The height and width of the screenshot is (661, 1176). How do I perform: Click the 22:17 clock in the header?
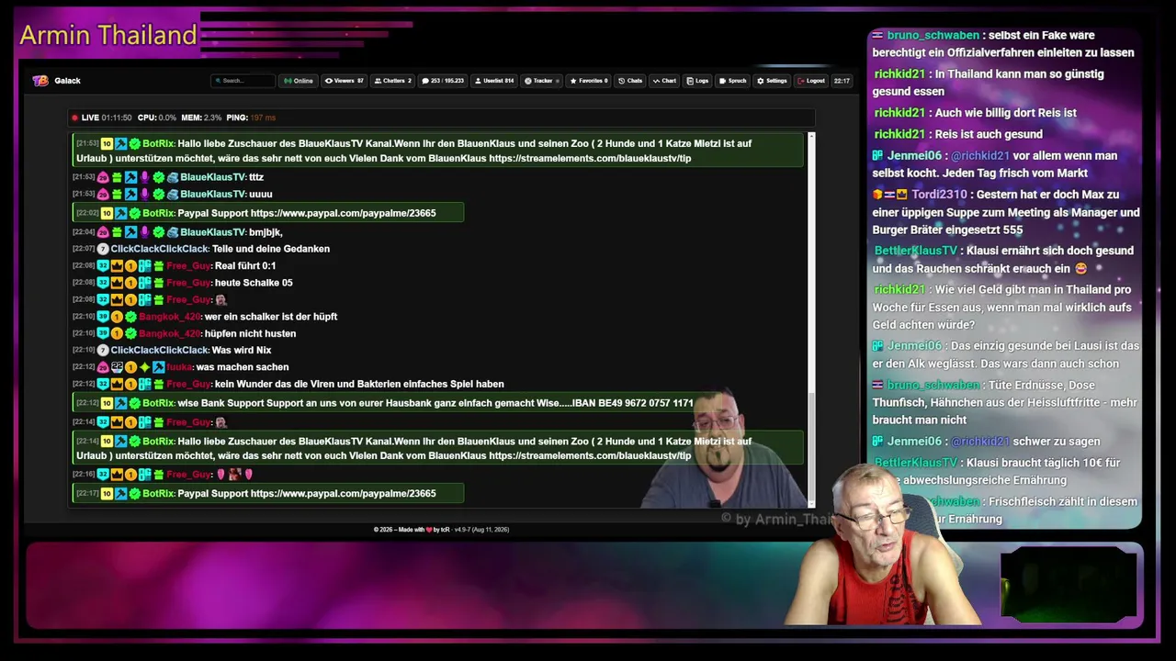(x=842, y=81)
